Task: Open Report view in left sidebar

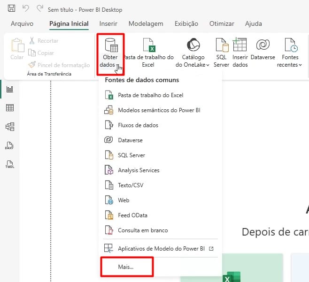Action: tap(10, 89)
